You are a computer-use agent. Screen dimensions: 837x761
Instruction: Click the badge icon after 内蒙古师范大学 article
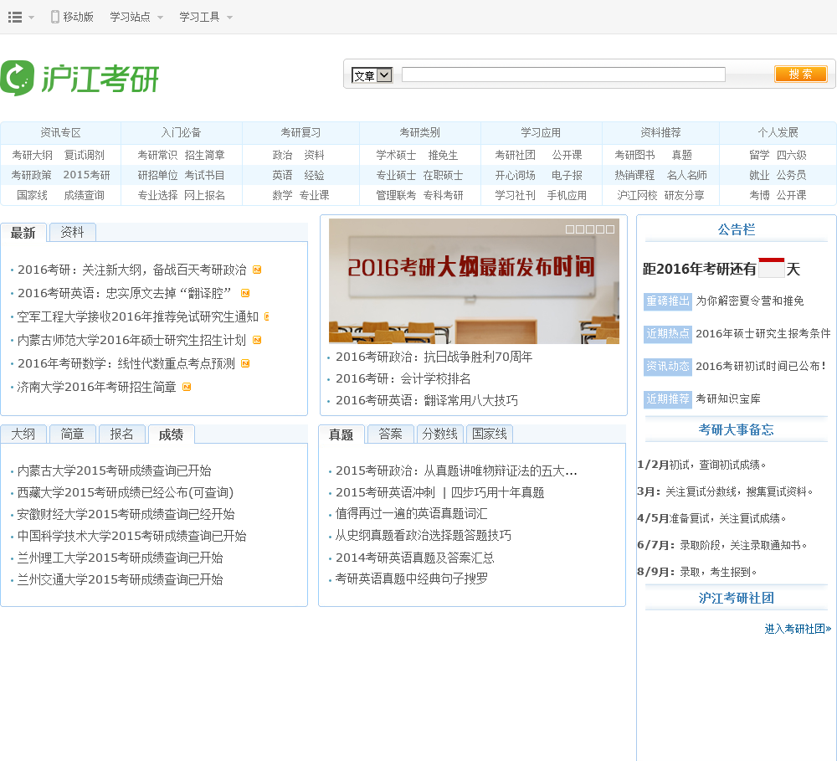pyautogui.click(x=257, y=340)
